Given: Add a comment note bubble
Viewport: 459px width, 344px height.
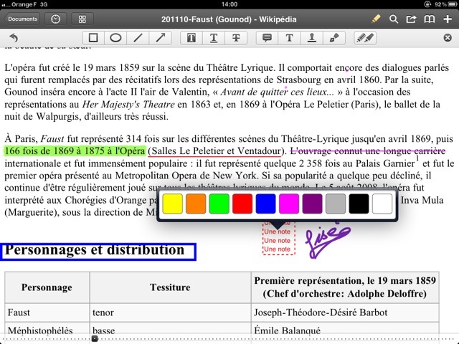Looking at the screenshot, I should tap(268, 37).
